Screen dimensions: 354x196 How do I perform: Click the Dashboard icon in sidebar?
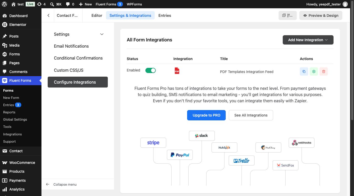(5, 16)
